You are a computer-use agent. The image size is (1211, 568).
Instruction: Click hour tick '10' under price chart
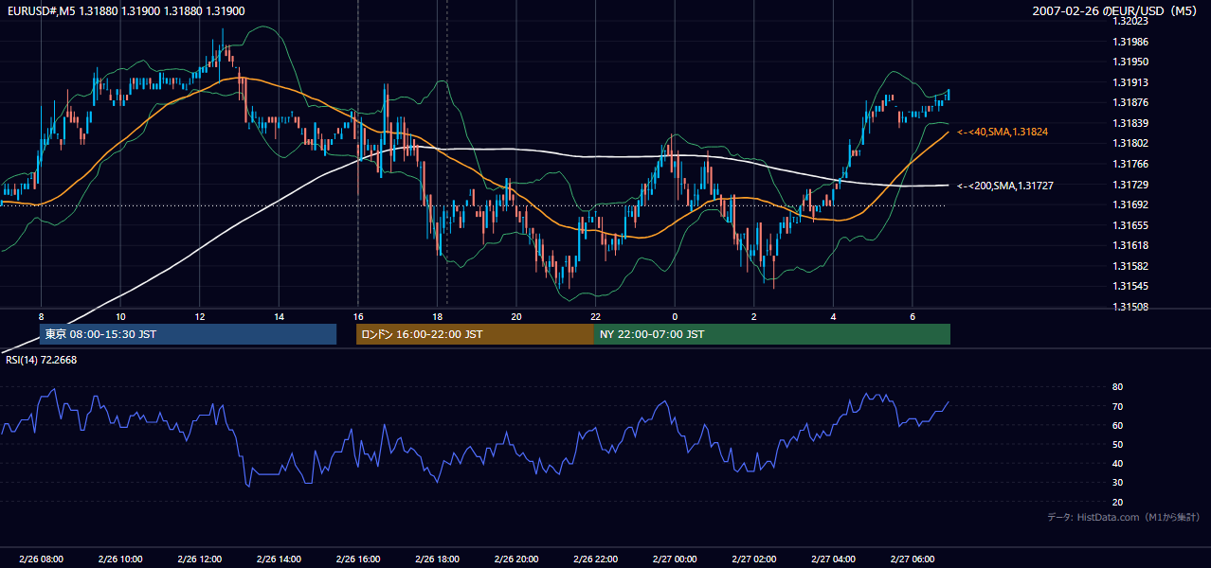coord(120,316)
